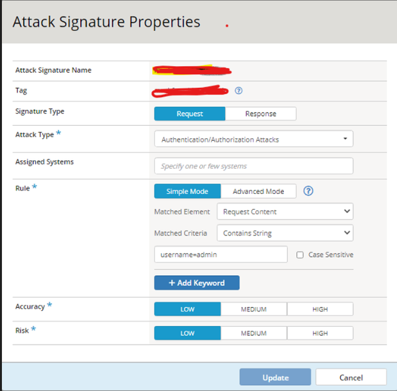Click the username=admin keyword field
Image resolution: width=397 pixels, height=391 pixels.
[220, 255]
